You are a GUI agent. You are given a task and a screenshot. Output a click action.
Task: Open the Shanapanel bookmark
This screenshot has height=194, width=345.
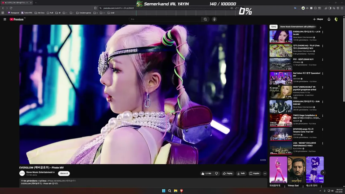(x=13, y=13)
